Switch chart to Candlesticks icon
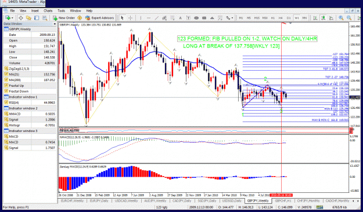This screenshot has height=212, width=363. 323,18
